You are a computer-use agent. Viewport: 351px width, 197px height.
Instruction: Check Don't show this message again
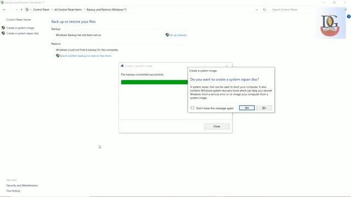point(193,108)
